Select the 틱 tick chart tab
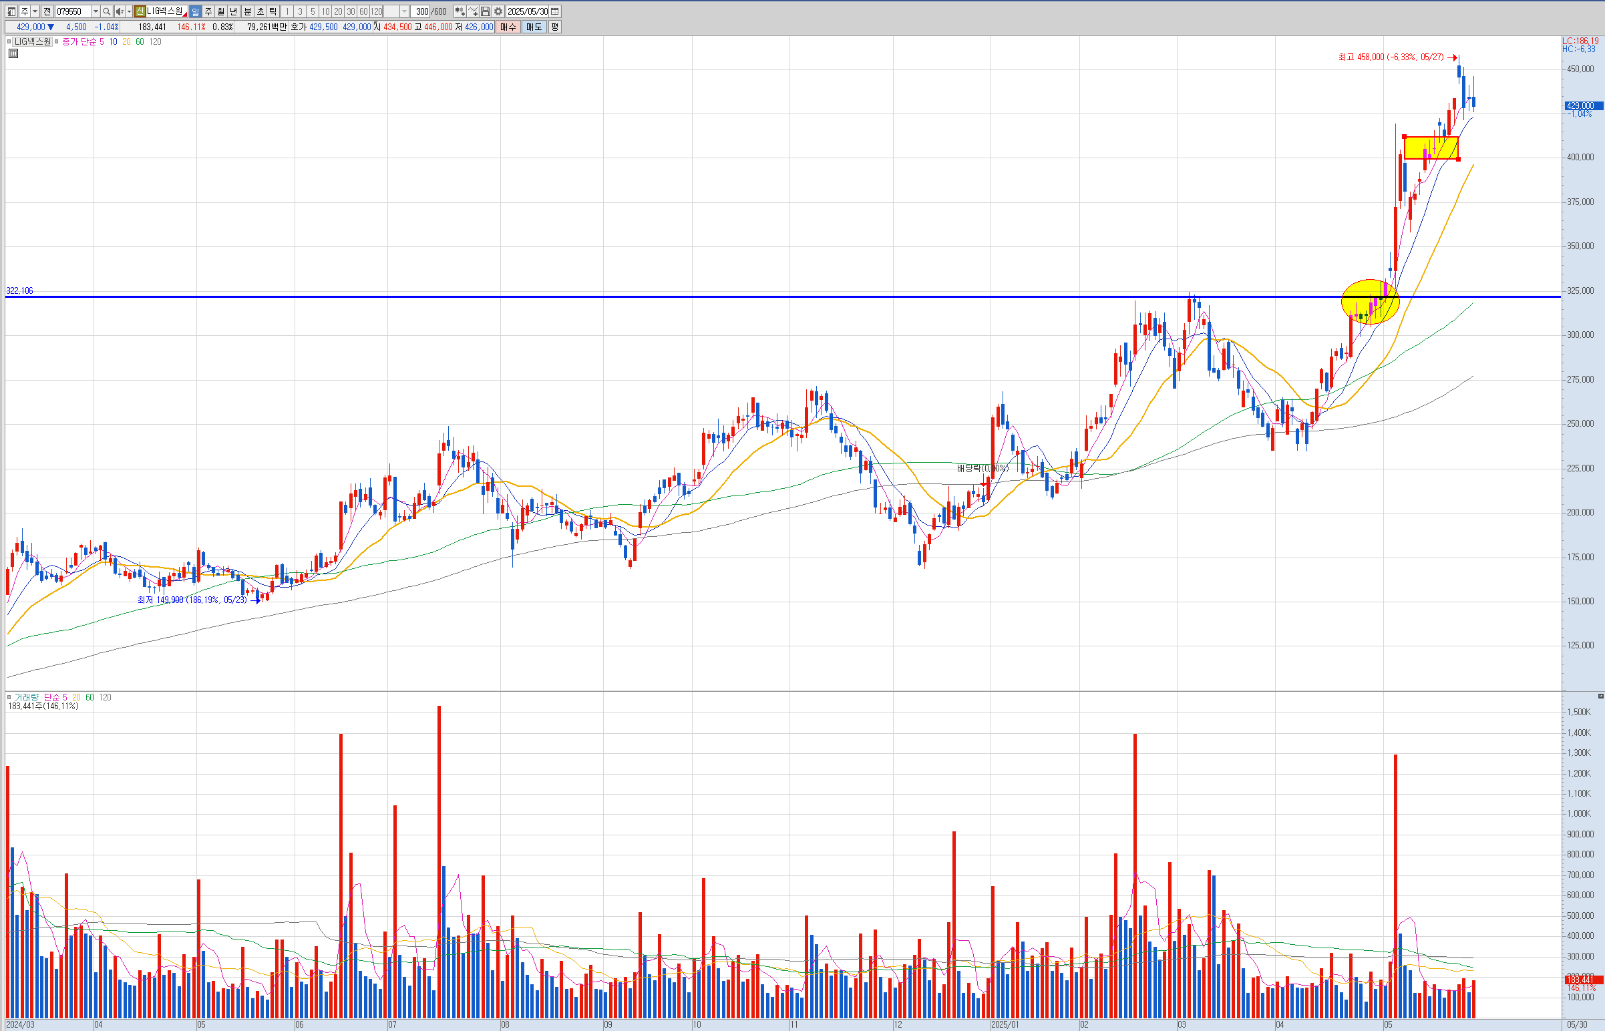1605x1031 pixels. 273,11
